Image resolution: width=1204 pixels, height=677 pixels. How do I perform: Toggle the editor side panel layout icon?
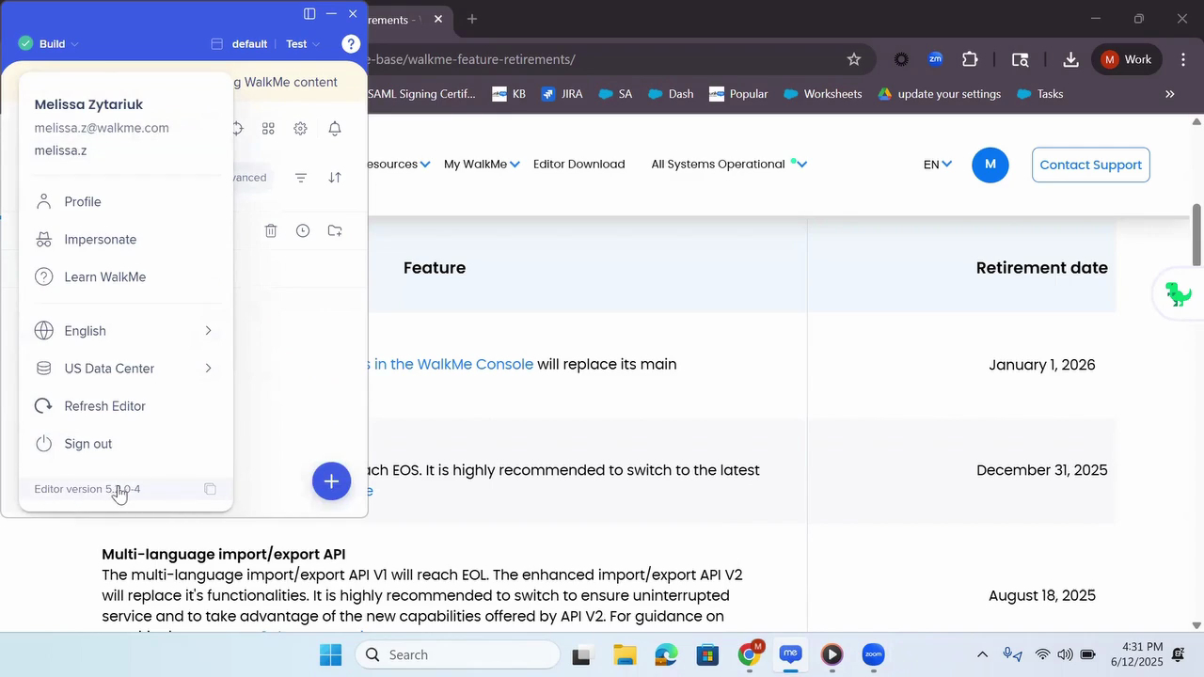tap(309, 14)
